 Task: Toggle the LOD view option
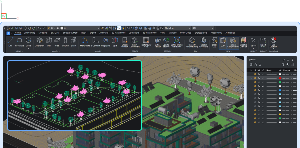(223, 42)
